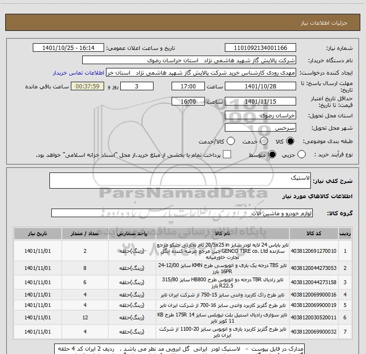The height and width of the screenshot is (354, 366).
Task: Select the خدمت radio button
Action: (x=264, y=141)
